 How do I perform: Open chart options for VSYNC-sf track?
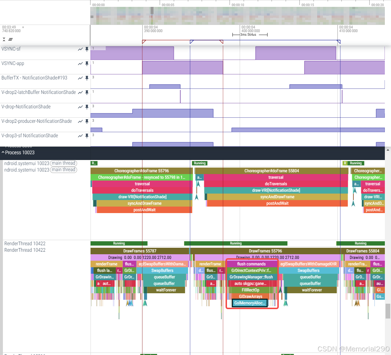[x=80, y=49]
